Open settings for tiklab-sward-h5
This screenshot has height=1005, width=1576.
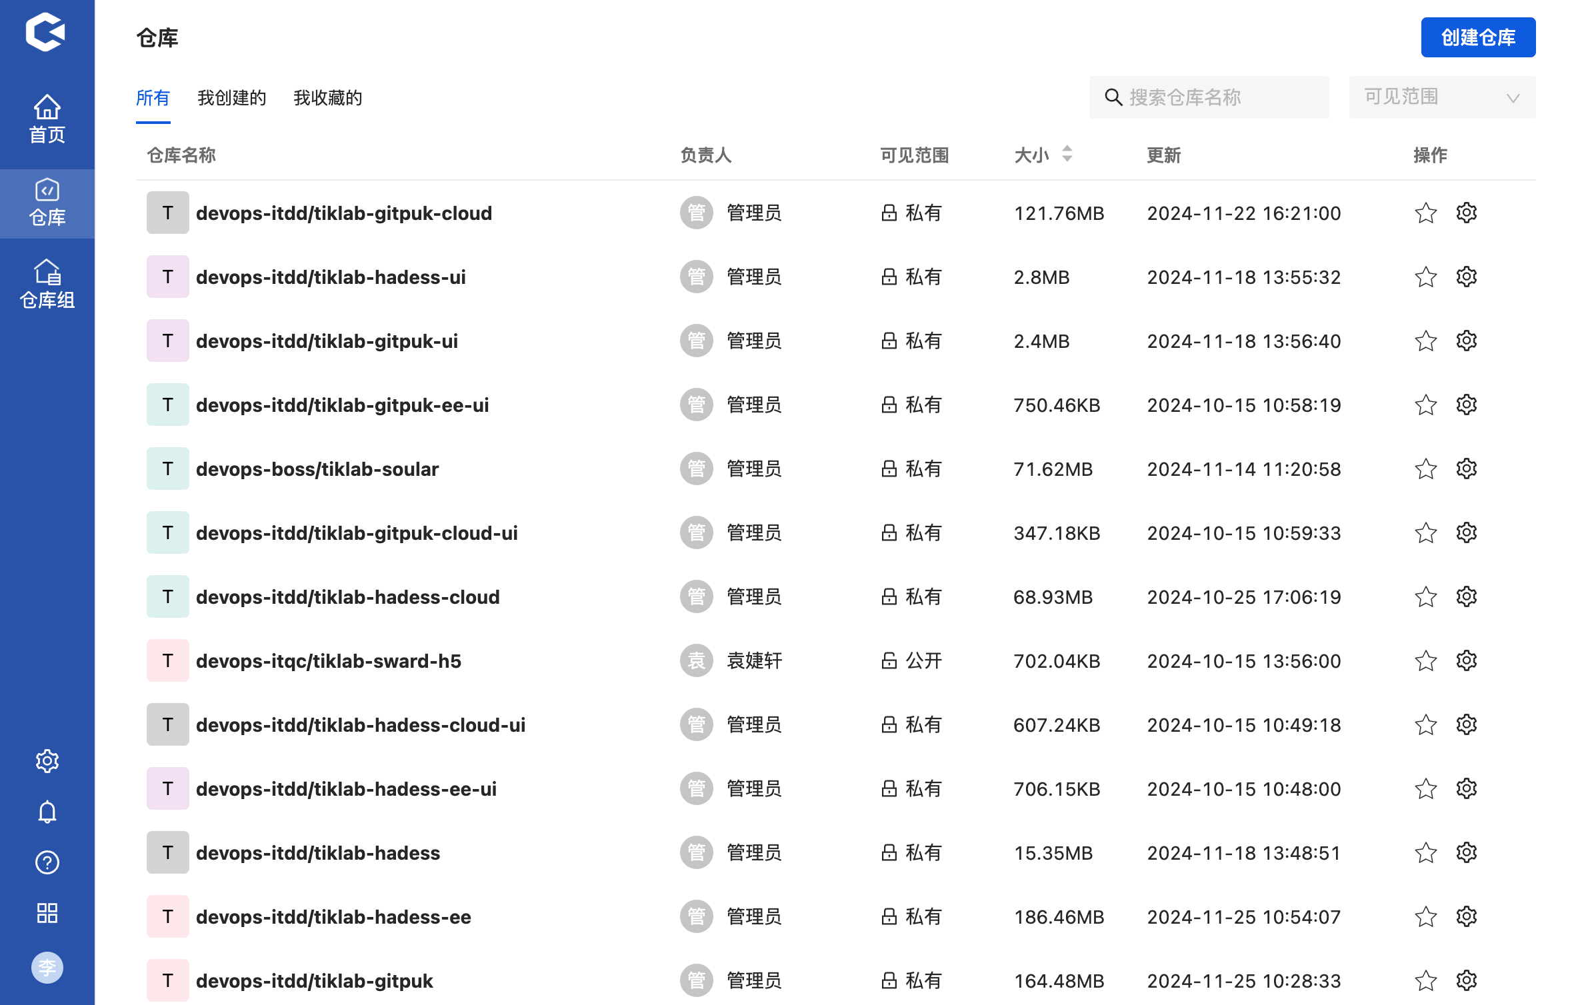[1467, 661]
